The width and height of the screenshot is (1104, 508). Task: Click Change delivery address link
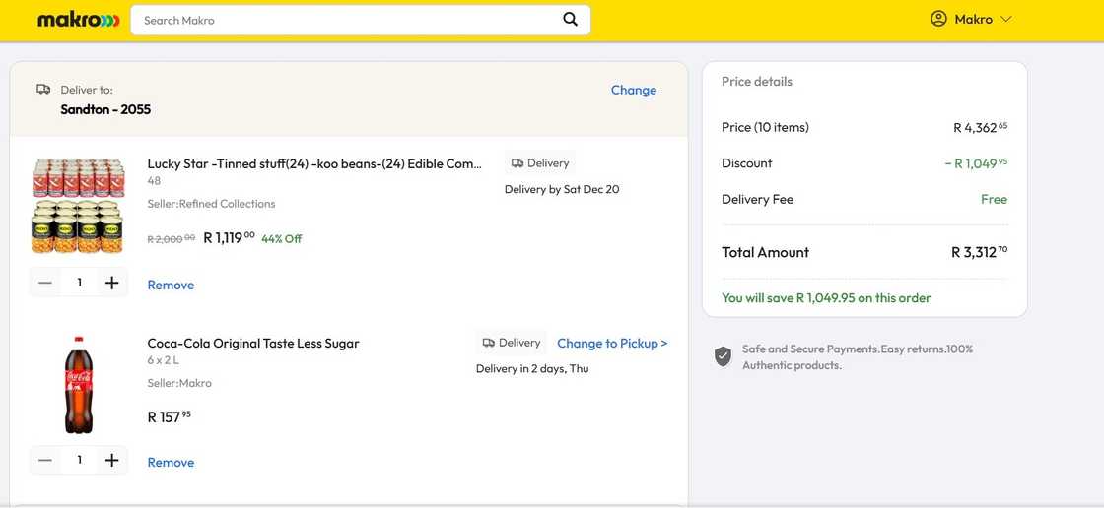point(634,90)
